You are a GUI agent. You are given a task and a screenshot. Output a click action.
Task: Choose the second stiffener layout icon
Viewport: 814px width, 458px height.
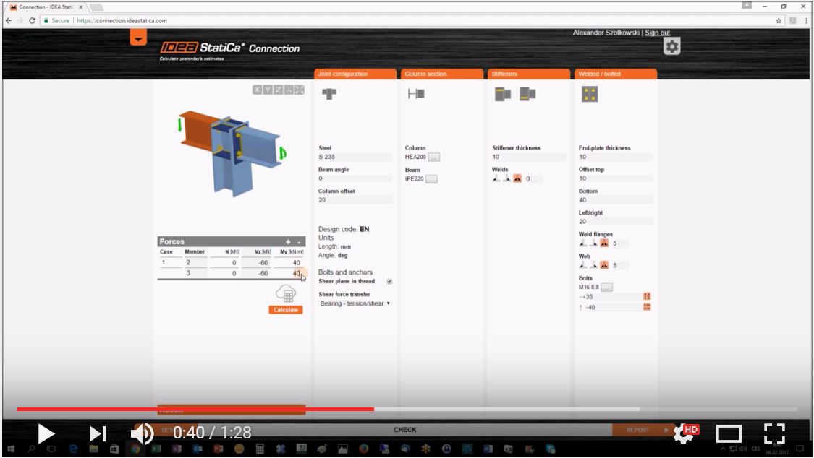527,94
